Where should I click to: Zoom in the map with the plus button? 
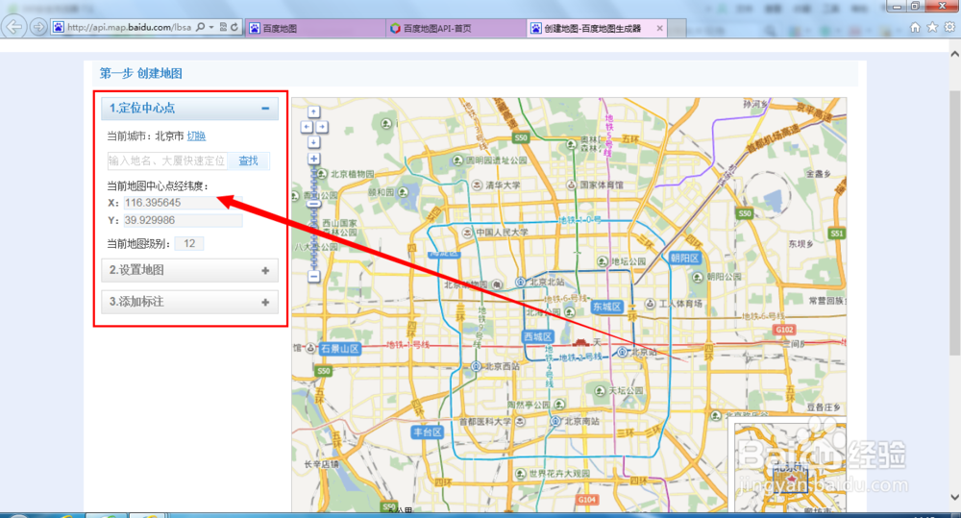(x=314, y=159)
